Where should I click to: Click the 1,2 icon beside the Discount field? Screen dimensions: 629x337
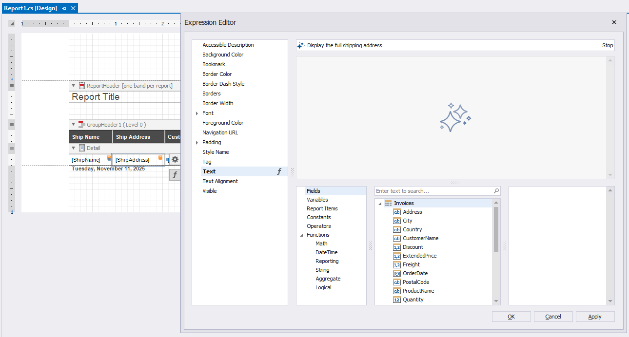[396, 247]
